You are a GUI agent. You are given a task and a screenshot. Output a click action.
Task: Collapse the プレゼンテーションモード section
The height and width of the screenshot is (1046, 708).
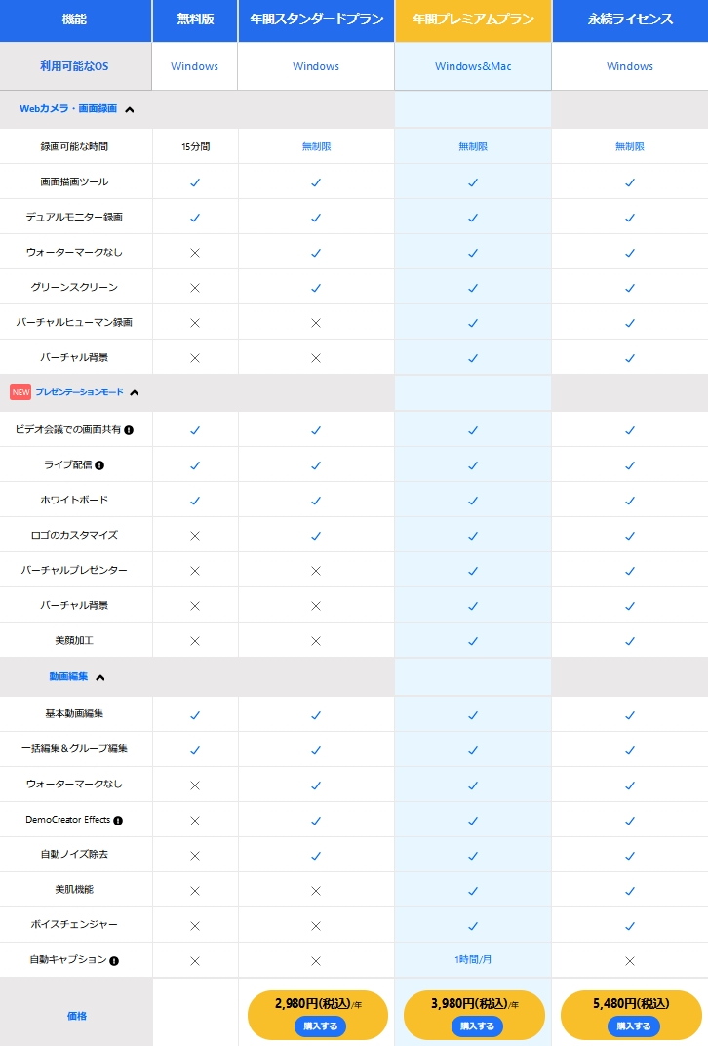click(135, 393)
